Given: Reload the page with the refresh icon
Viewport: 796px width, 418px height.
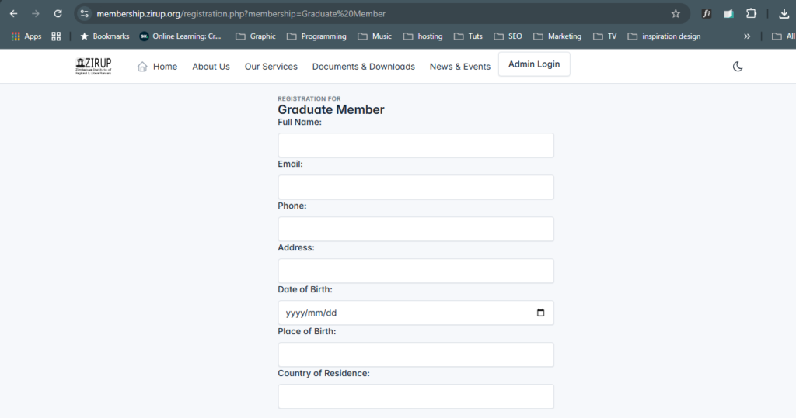Looking at the screenshot, I should point(58,14).
